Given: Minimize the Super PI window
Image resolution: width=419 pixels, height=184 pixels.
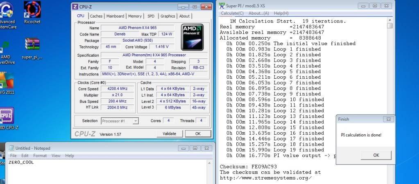Looking at the screenshot, I should (363, 6).
